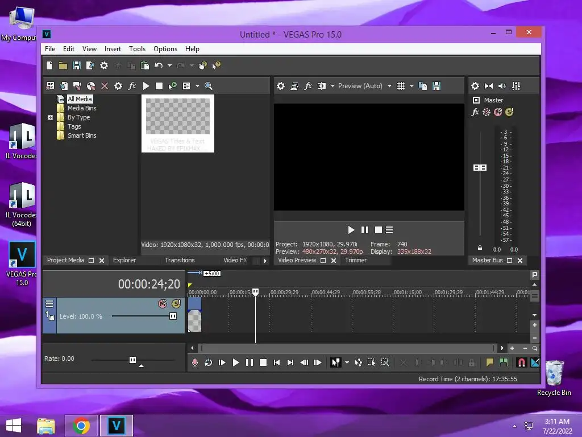Toggle Split Screen View in preview
The image size is (582, 437).
322,86
